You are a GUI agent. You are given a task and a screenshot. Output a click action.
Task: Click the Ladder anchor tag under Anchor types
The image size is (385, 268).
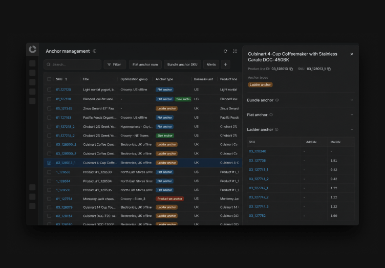[x=260, y=85]
